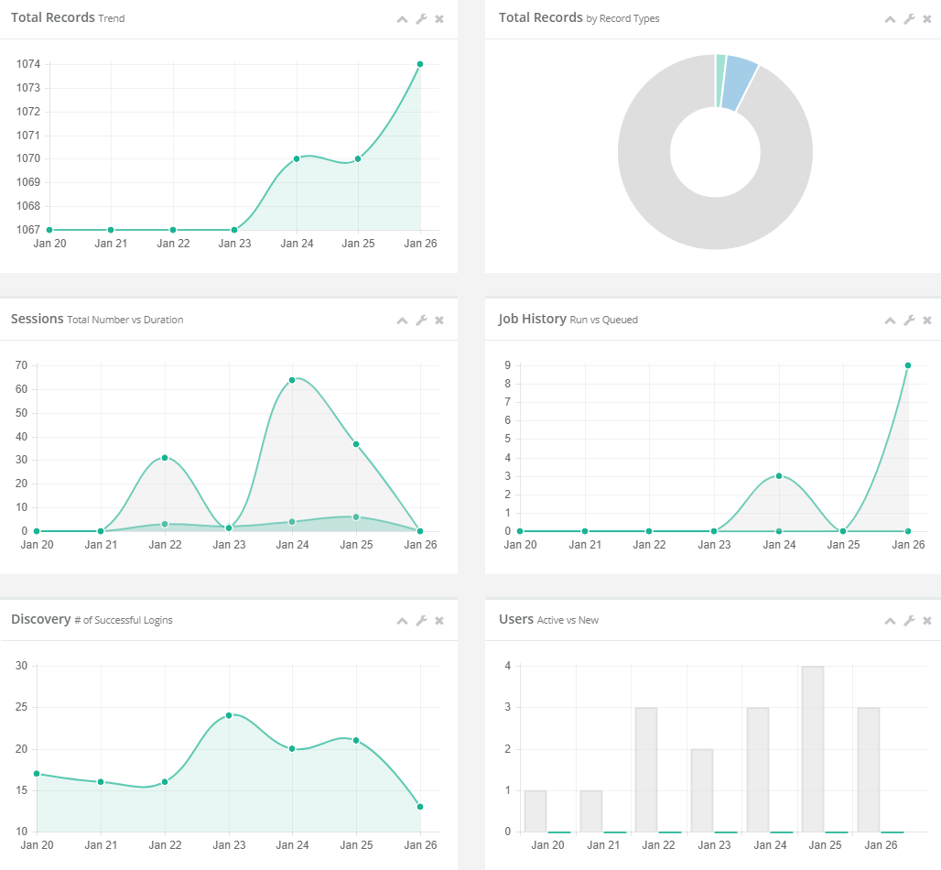Image resolution: width=941 pixels, height=870 pixels.
Task: Collapse the Discovery panel
Action: coord(402,621)
